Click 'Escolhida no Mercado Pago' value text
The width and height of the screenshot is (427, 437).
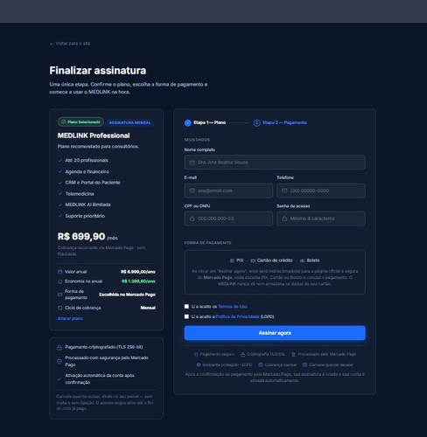point(127,295)
